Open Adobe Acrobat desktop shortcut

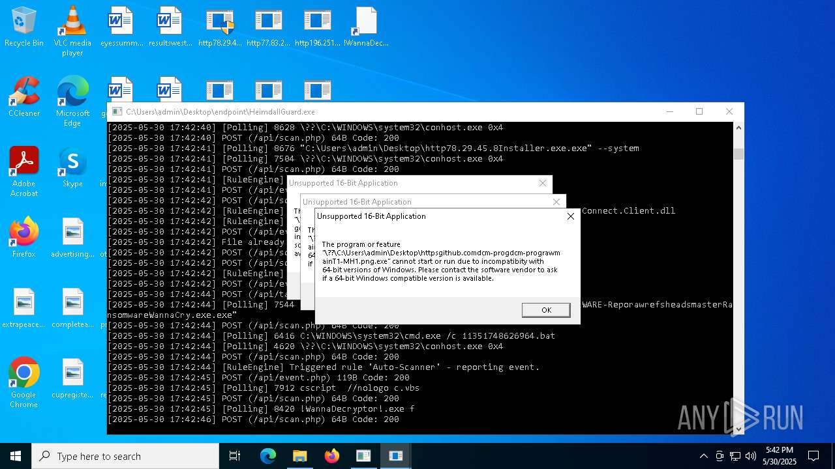click(24, 172)
